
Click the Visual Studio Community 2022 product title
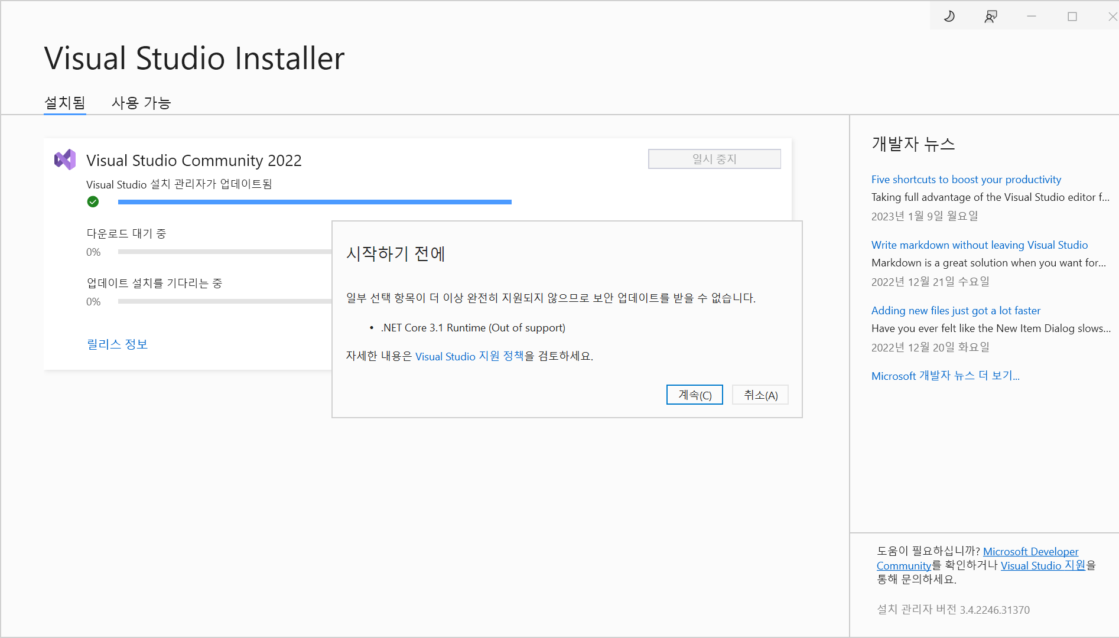click(x=194, y=160)
